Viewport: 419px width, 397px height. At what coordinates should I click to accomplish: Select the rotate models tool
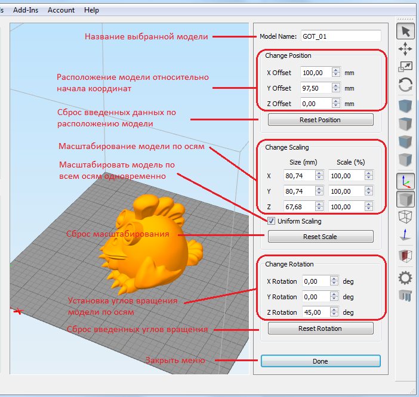[x=405, y=85]
